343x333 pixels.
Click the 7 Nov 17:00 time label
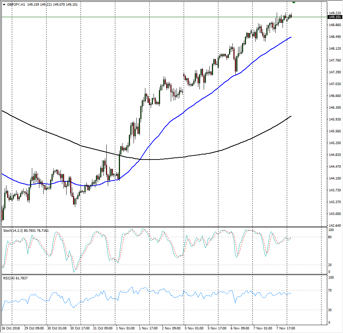click(x=286, y=328)
